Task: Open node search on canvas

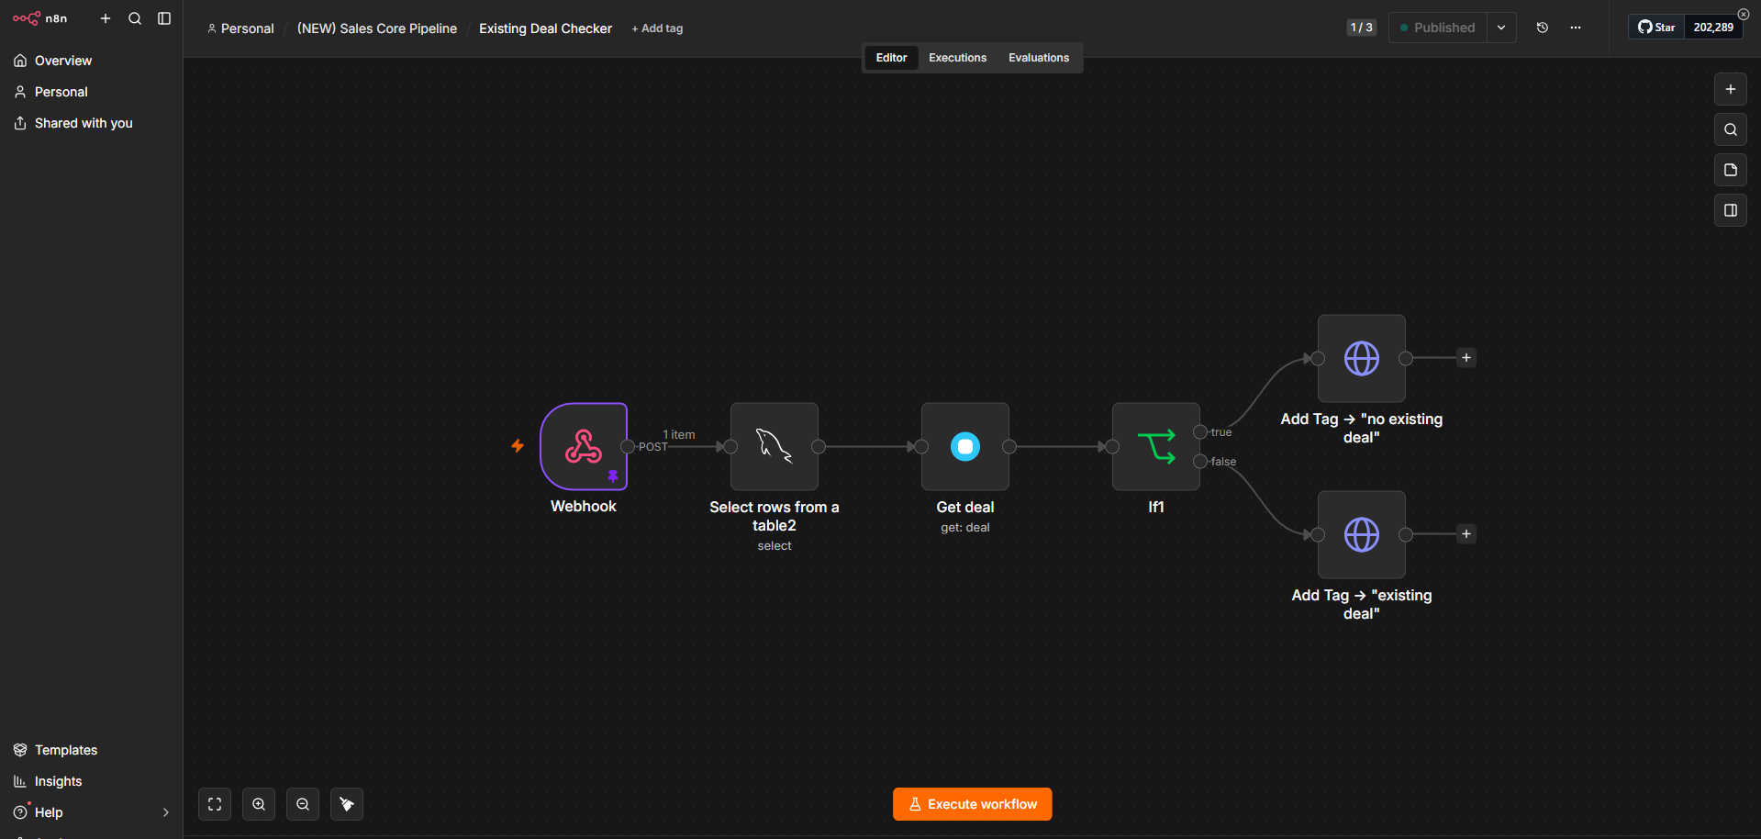Action: click(1731, 129)
